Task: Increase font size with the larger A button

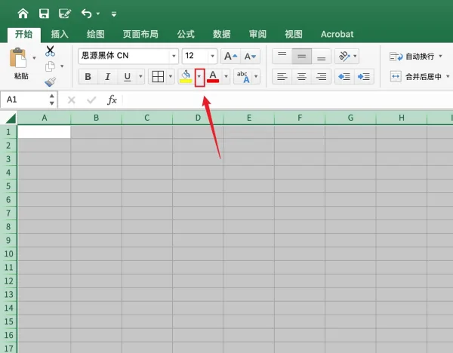Action: pos(230,56)
